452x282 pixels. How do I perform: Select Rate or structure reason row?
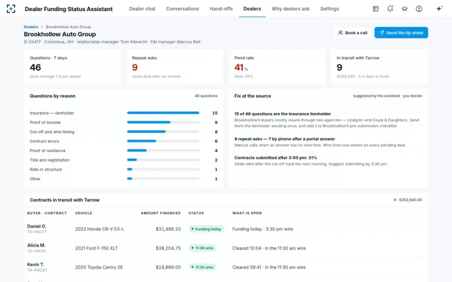pos(124,170)
